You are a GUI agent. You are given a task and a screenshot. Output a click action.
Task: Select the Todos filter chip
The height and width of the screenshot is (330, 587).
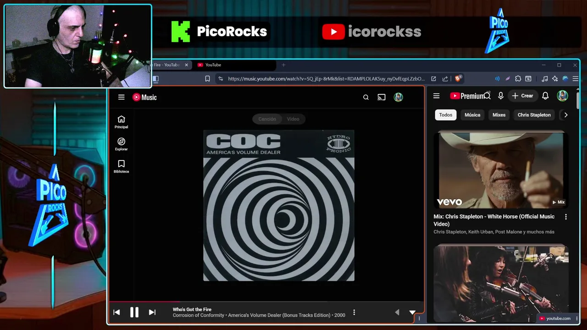[446, 115]
